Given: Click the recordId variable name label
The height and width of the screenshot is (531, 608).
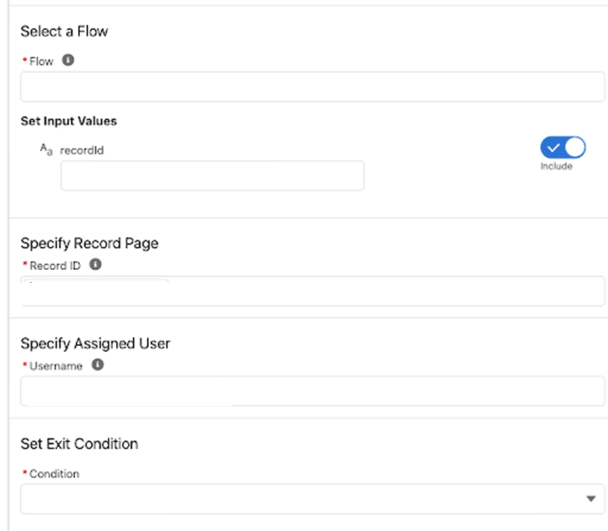Looking at the screenshot, I should [82, 150].
